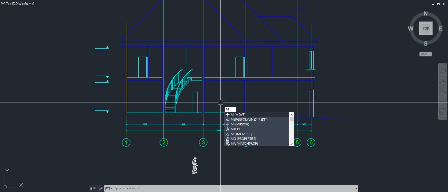
Task: Select MO (PROPERTIES) suggestion
Action: tap(257, 139)
